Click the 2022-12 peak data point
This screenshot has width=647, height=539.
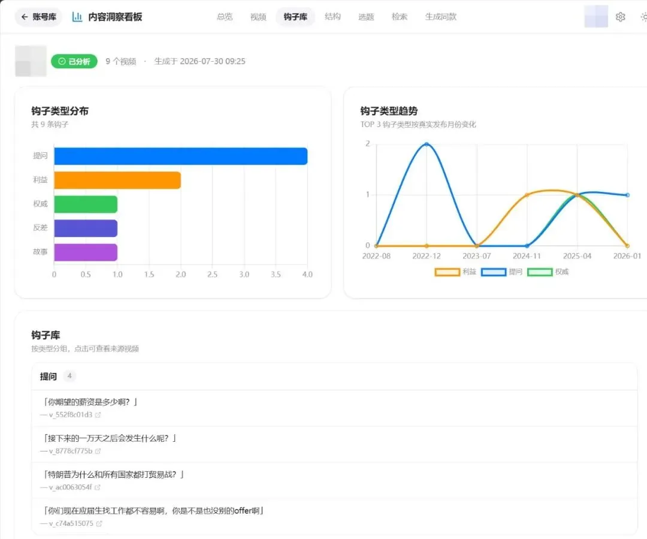coord(427,144)
